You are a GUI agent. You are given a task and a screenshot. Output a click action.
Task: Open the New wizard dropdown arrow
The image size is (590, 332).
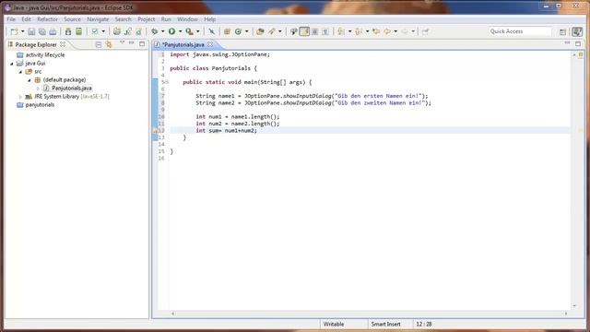(22, 31)
